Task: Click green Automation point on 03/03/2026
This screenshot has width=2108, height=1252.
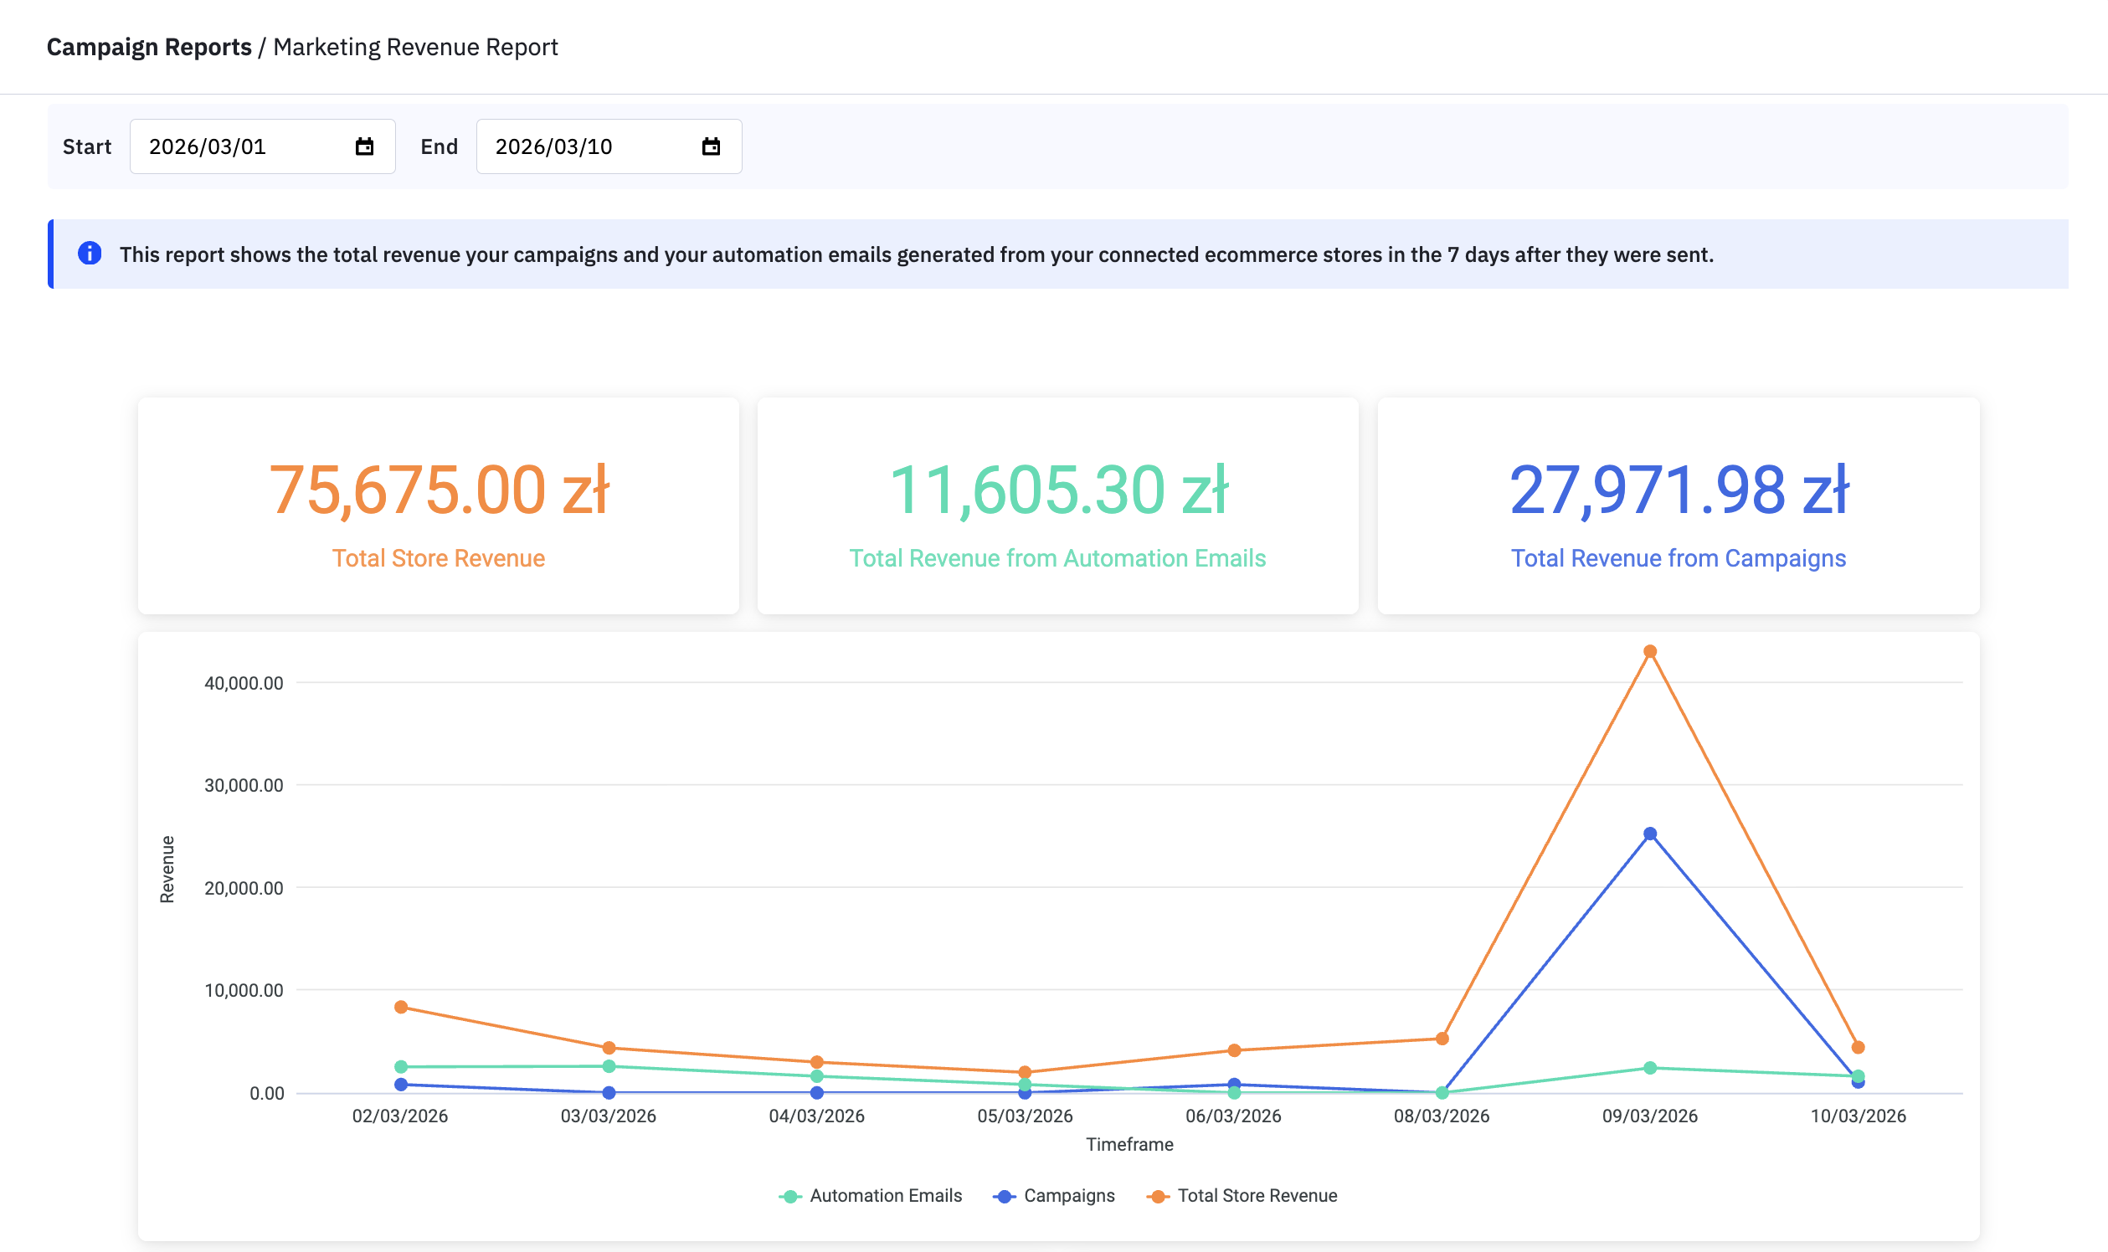Action: [x=609, y=1066]
